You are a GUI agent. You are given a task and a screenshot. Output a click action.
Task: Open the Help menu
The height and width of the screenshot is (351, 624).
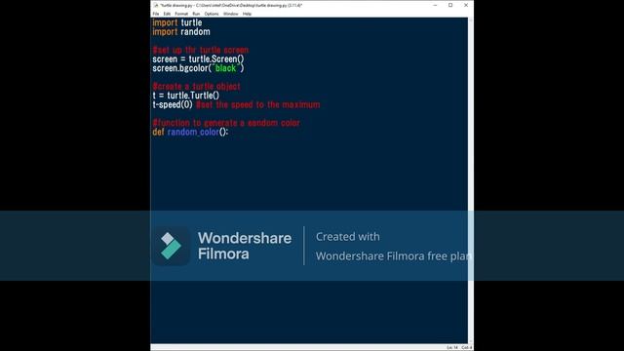coord(247,14)
